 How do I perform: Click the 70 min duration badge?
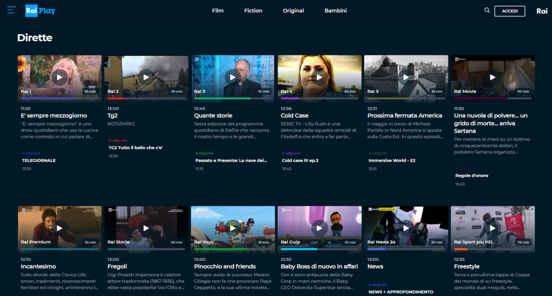click(523, 242)
